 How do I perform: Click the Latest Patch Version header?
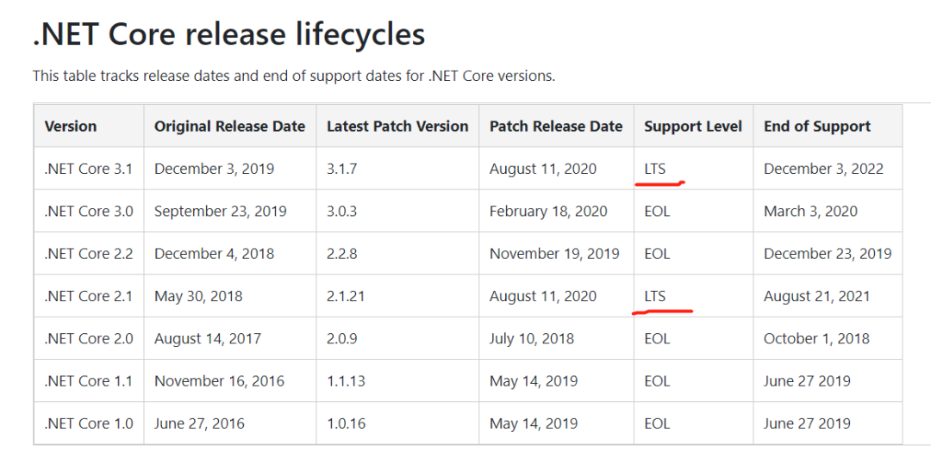tap(397, 127)
